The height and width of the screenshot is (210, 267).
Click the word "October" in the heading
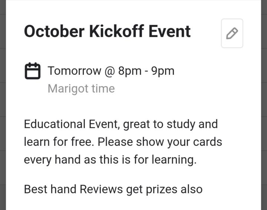pos(54,32)
